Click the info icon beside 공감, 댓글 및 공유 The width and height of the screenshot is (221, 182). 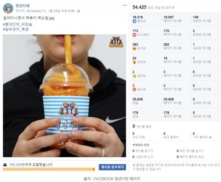coord(173,7)
